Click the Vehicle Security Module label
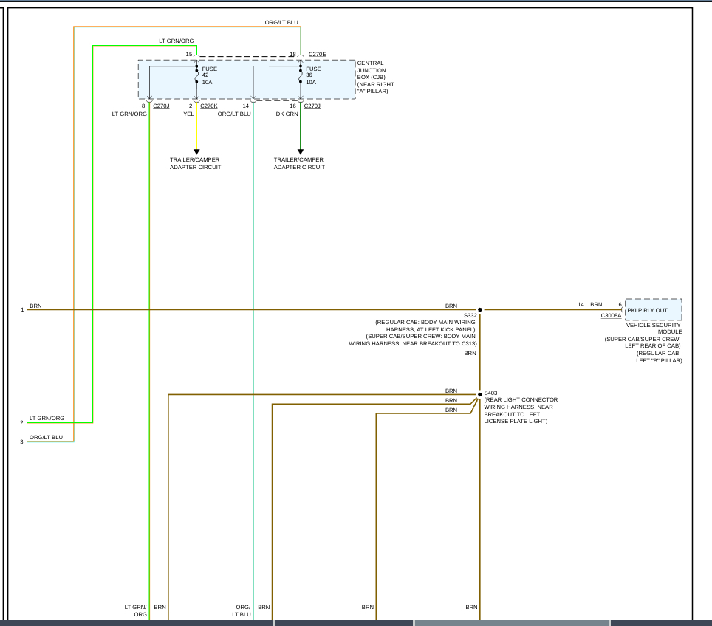Viewport: 712px width, 626px height. pyautogui.click(x=654, y=329)
